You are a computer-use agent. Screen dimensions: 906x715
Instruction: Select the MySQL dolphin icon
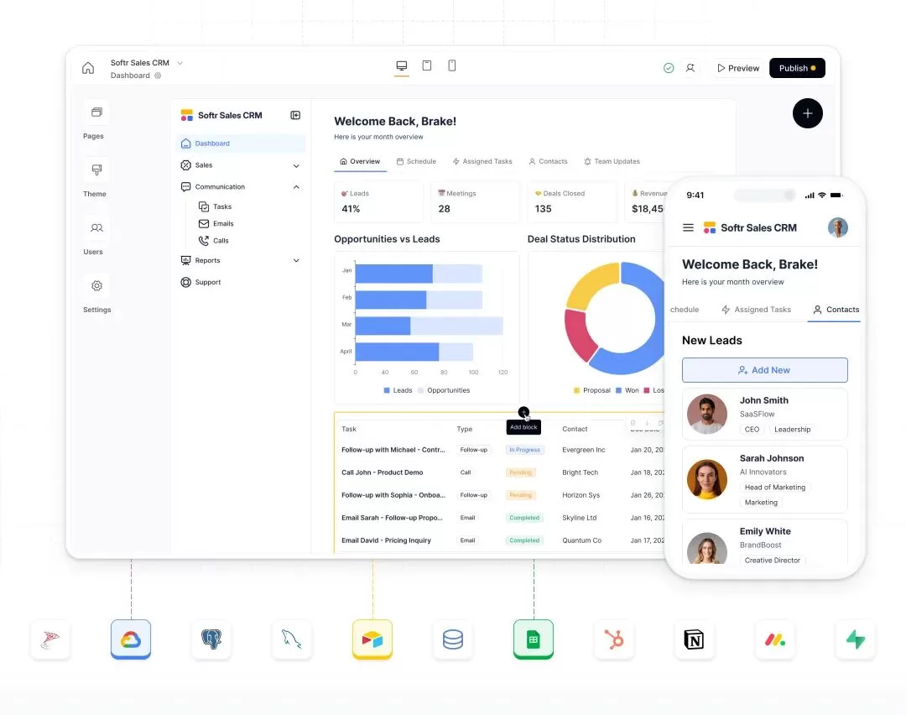click(x=292, y=639)
